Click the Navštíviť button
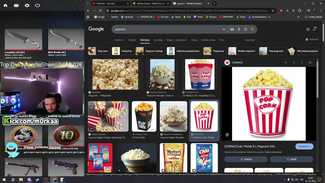Image resolution: width=325 pixels, height=183 pixels. [x=304, y=146]
